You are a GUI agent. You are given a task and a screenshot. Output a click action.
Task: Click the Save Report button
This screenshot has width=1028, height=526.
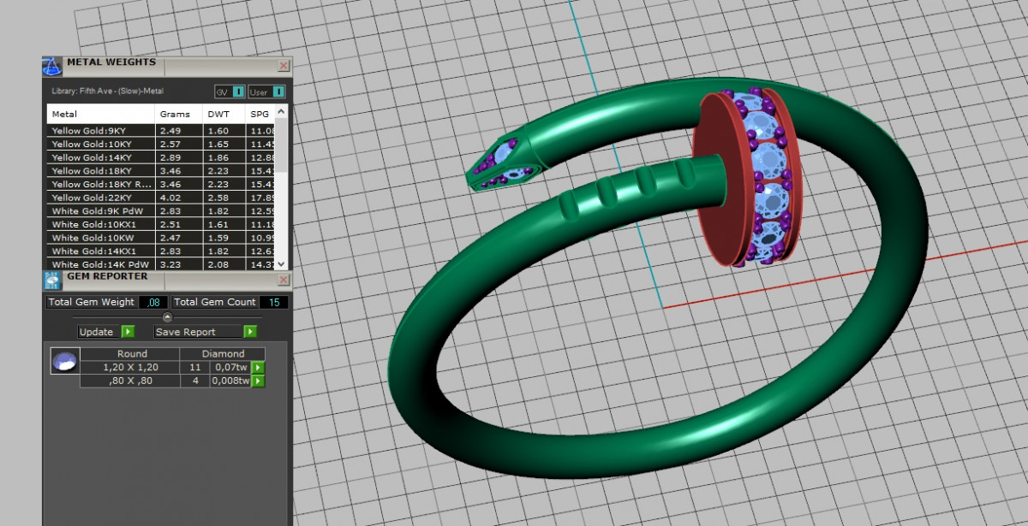[x=205, y=332]
